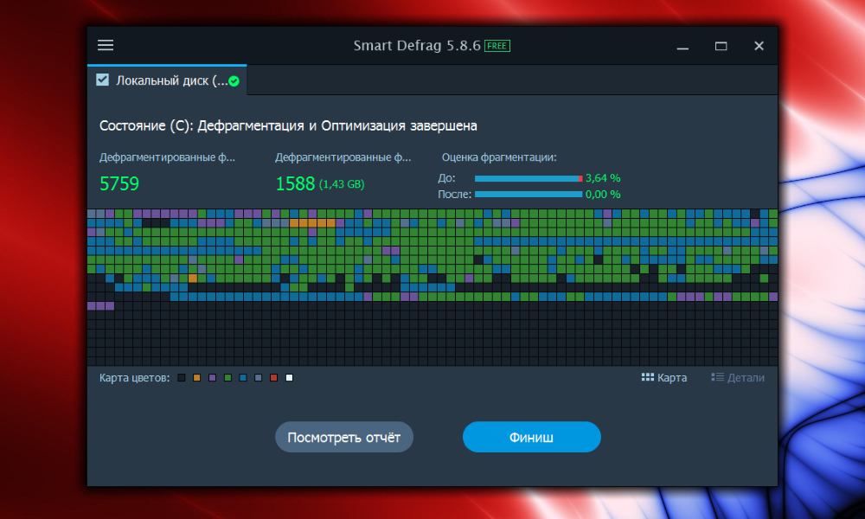Maximize the Smart Defrag window
865x519 pixels.
(x=721, y=47)
